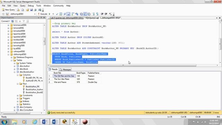Switch to the Messages results tab
The height and width of the screenshot is (125, 222).
click(x=65, y=69)
